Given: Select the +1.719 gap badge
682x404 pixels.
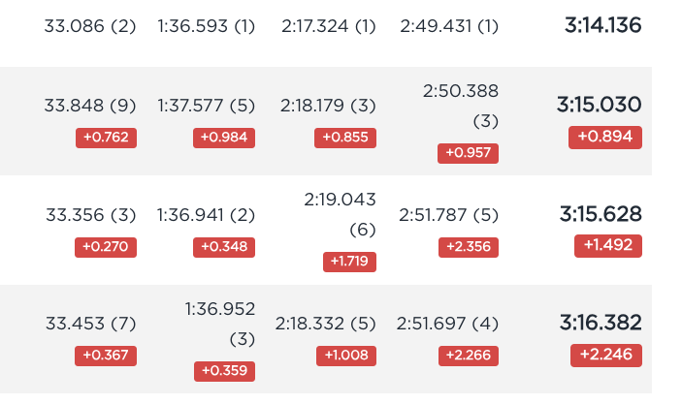Looking at the screenshot, I should (x=349, y=262).
